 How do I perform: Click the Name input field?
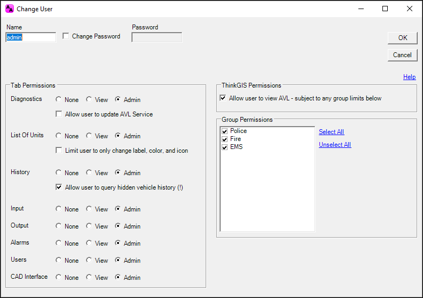coord(31,37)
